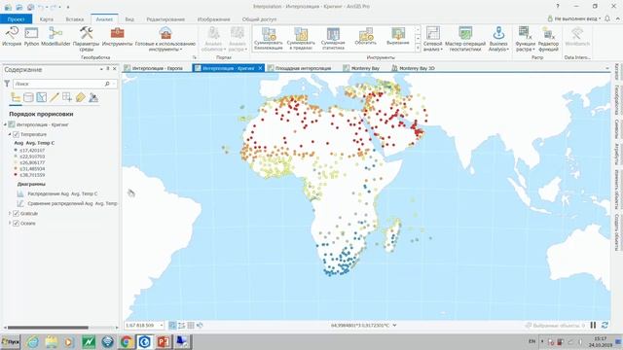The width and height of the screenshot is (623, 350).
Task: Select List By Labeling tag icon
Action: tap(80, 97)
